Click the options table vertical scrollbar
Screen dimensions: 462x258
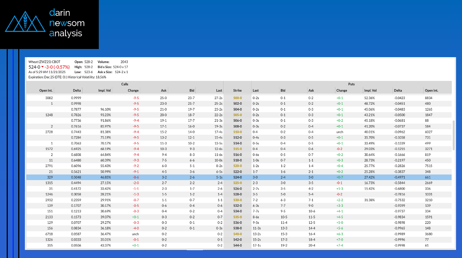coord(453,135)
